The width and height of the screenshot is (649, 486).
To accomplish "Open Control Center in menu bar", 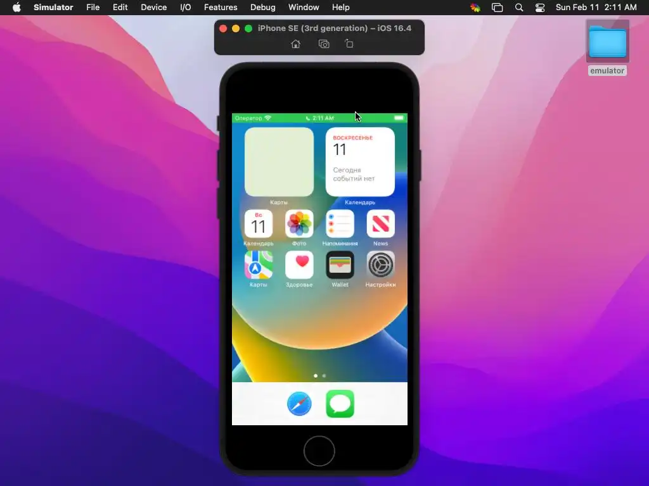I will click(x=540, y=8).
